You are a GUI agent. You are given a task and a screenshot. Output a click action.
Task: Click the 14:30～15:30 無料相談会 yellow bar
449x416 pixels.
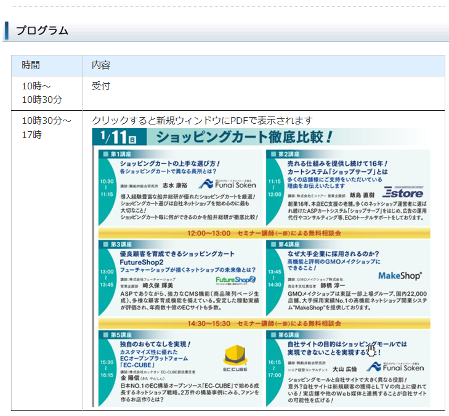coord(264,324)
